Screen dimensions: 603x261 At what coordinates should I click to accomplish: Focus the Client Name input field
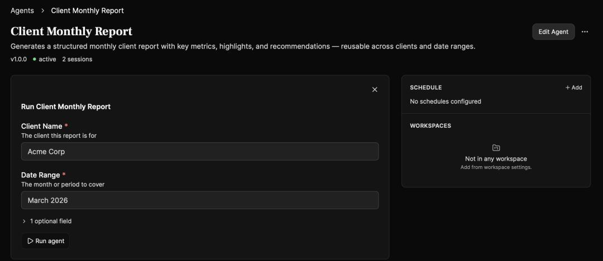(x=200, y=152)
